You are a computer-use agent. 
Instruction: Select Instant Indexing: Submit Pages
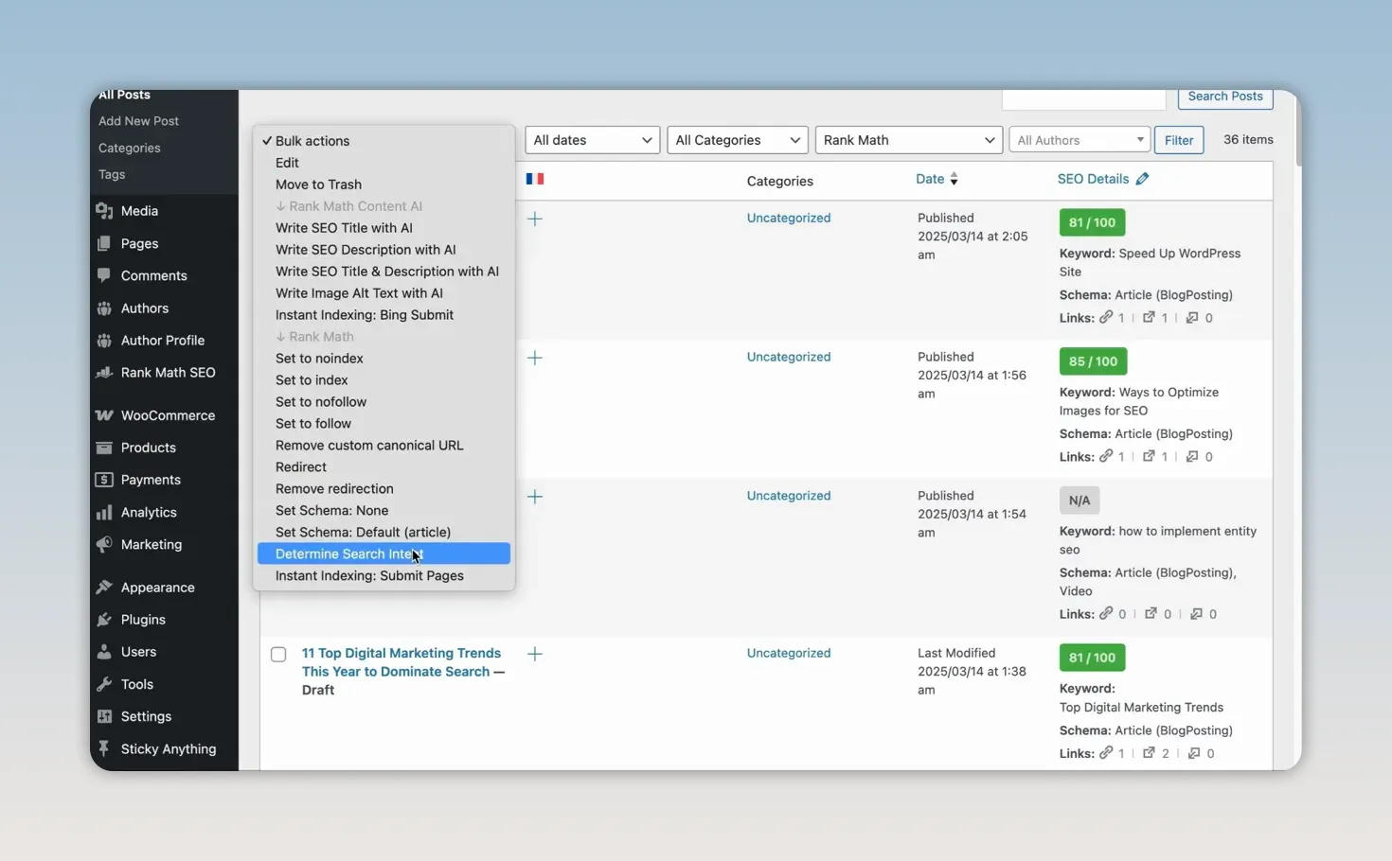click(384, 576)
